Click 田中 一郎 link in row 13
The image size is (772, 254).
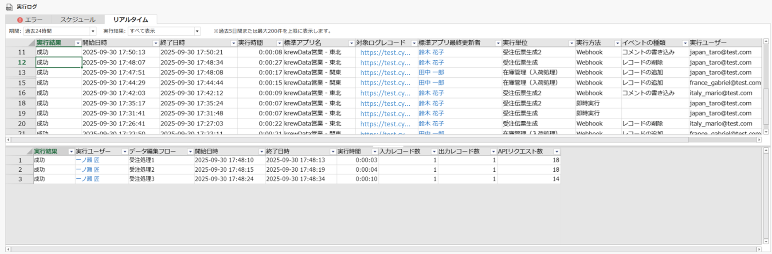point(431,73)
